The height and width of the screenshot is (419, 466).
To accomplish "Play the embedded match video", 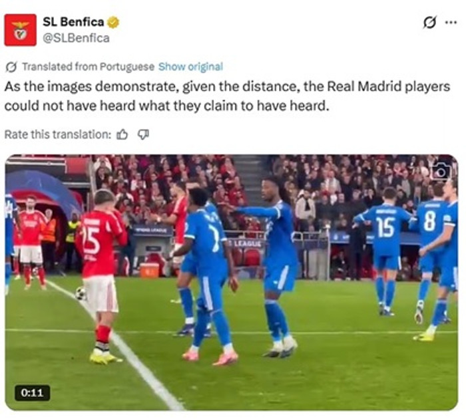I will (x=232, y=283).
